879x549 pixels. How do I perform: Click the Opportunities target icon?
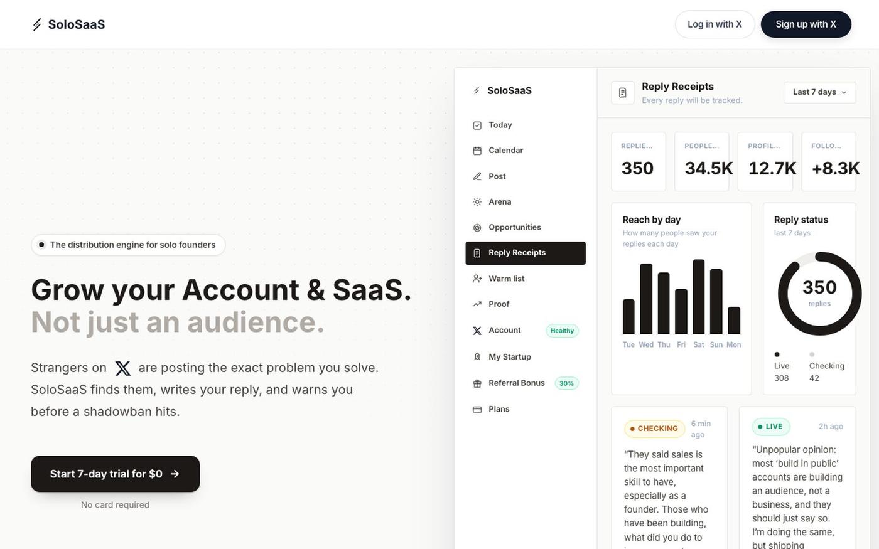coord(477,228)
